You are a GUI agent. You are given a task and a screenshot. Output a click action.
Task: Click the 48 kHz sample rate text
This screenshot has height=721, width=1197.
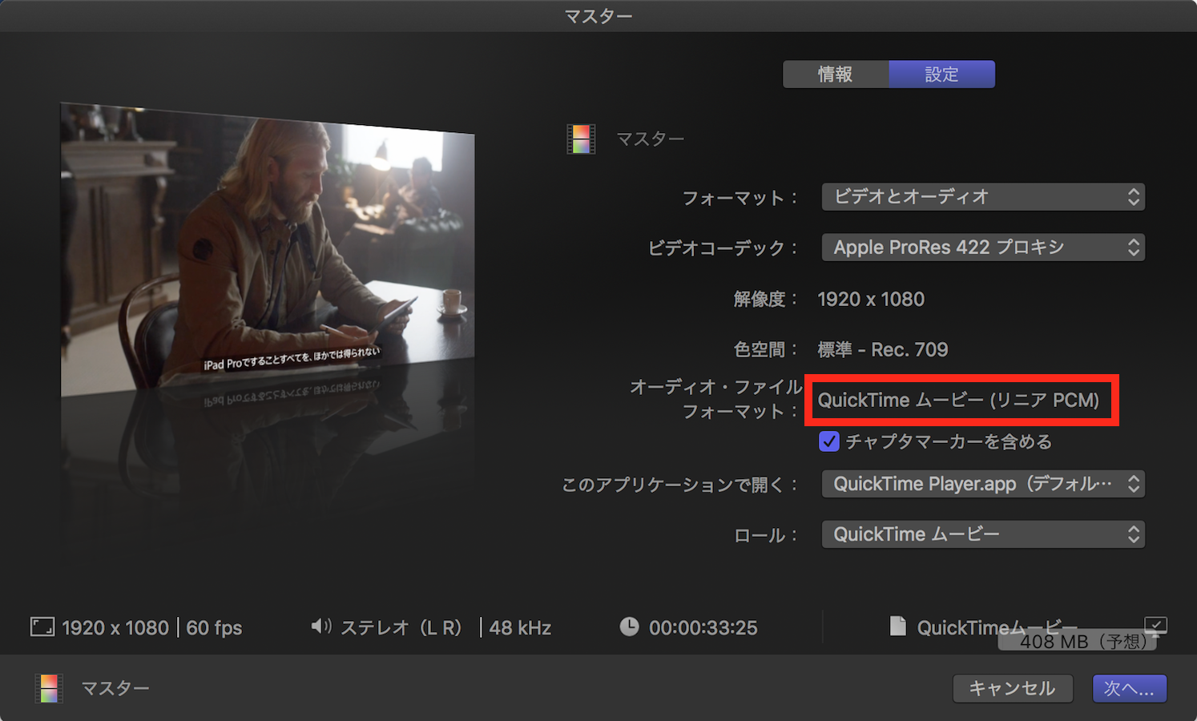tap(520, 628)
